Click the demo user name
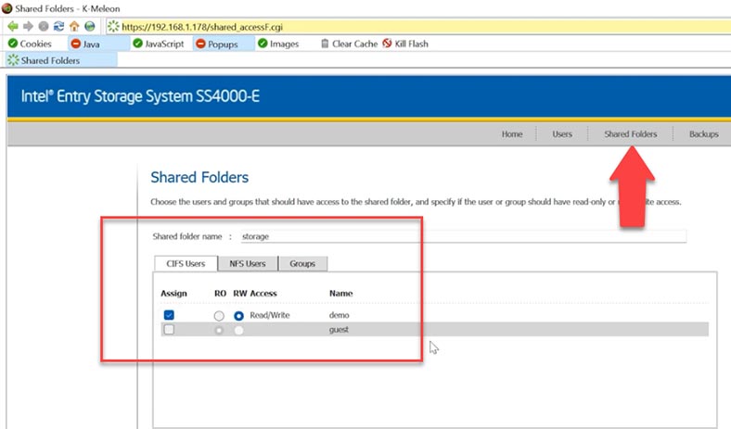Image resolution: width=731 pixels, height=429 pixels. 339,315
